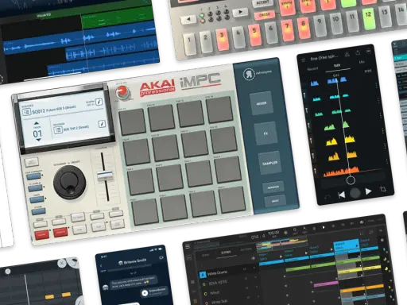
Task: Go back with chevron in chat phone screen
Action: (x=101, y=266)
